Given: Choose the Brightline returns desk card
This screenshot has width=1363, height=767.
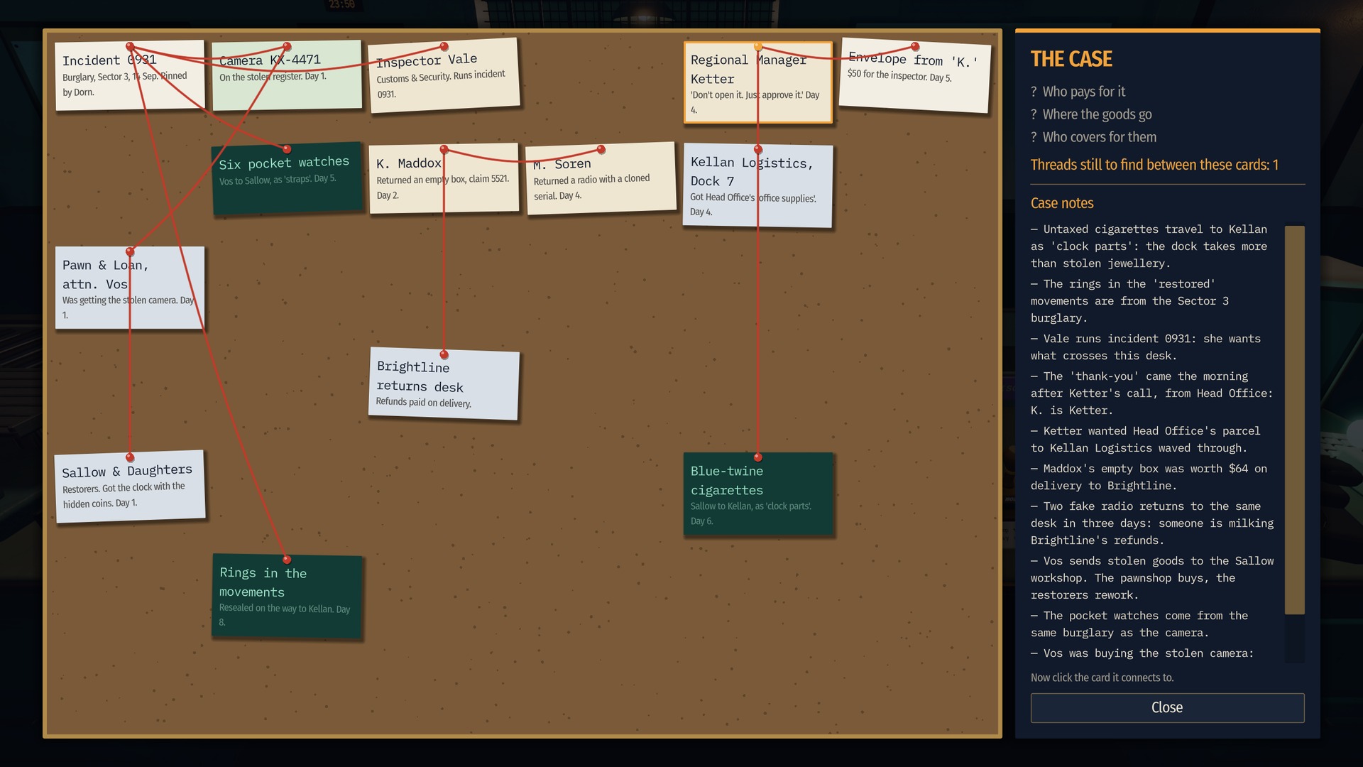Looking at the screenshot, I should coord(444,383).
